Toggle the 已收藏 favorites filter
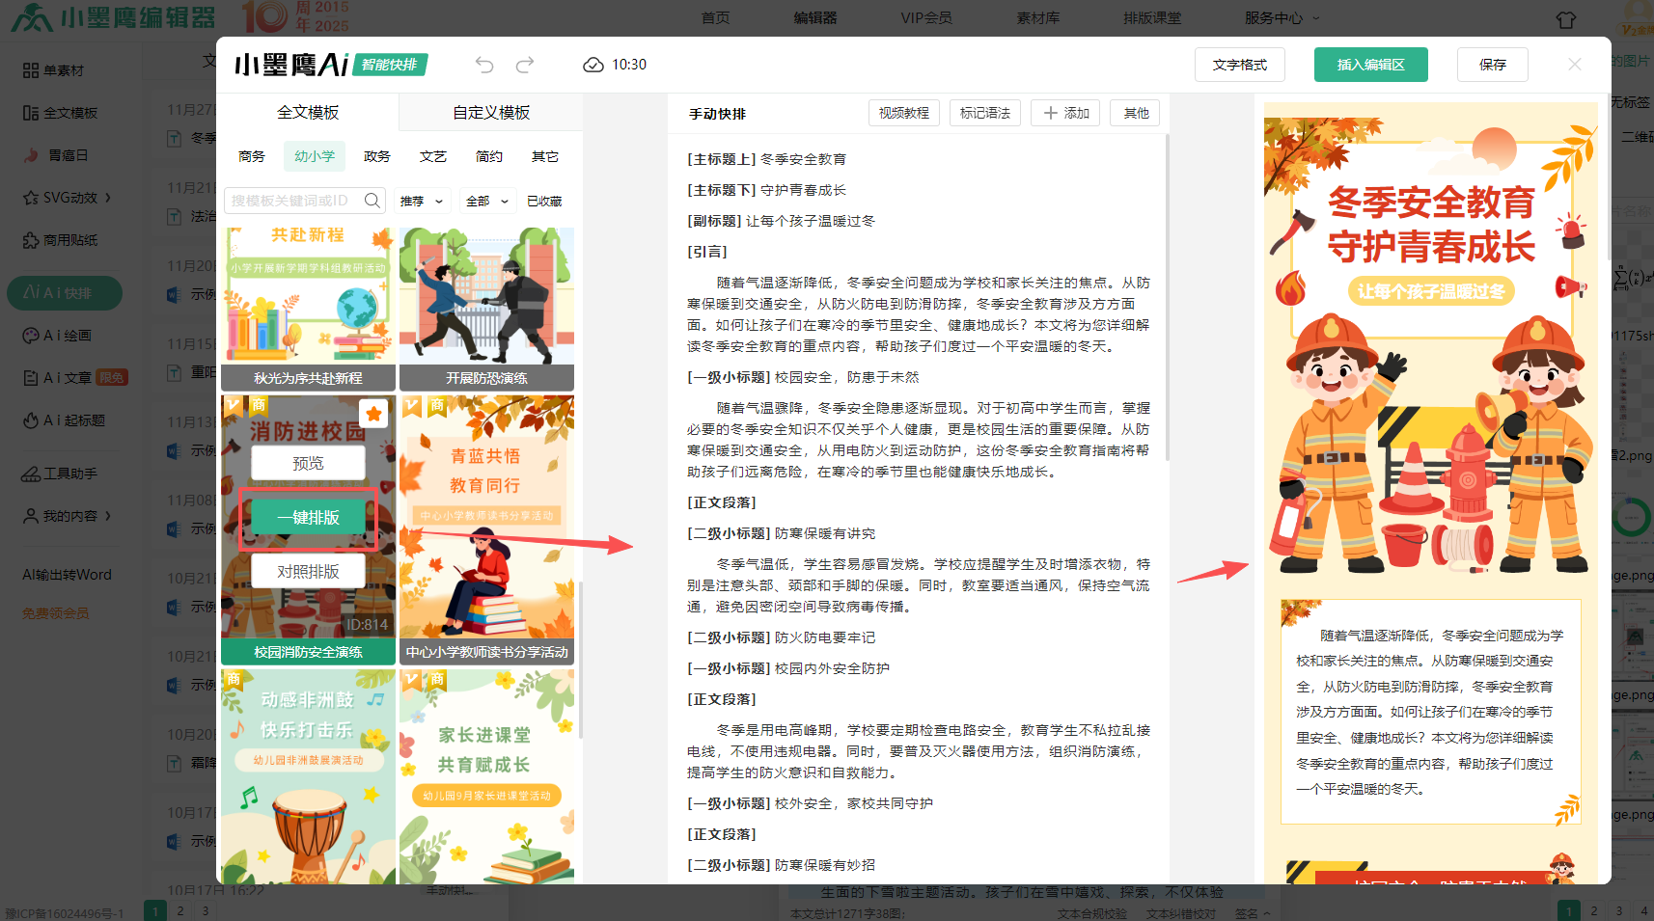1654x921 pixels. click(544, 202)
